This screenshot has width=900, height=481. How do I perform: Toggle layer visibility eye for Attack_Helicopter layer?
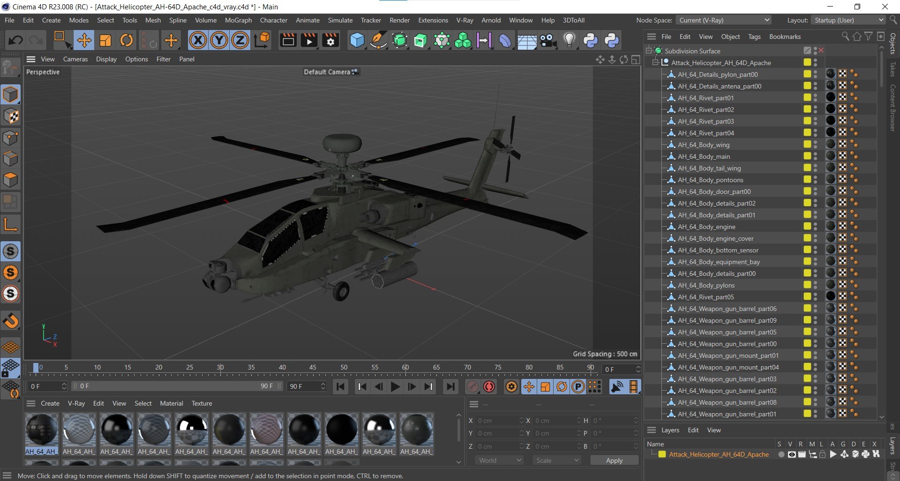pyautogui.click(x=792, y=454)
